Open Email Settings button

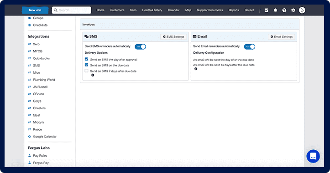(281, 37)
